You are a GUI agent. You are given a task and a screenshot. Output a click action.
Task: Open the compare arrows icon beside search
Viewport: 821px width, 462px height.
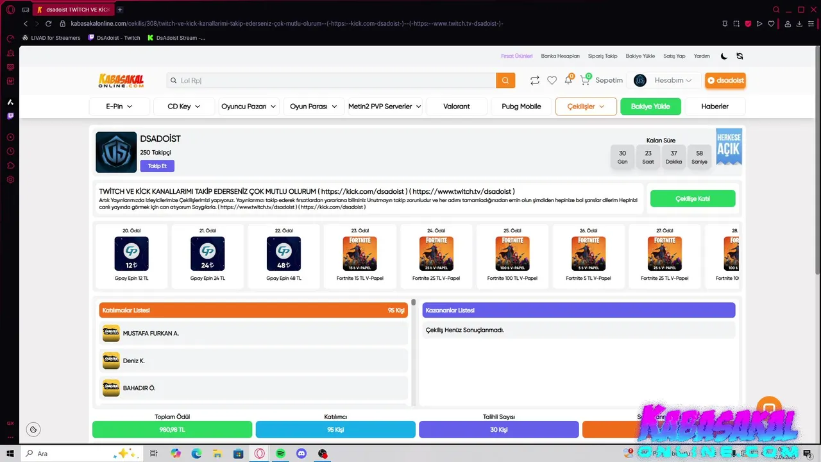click(534, 80)
